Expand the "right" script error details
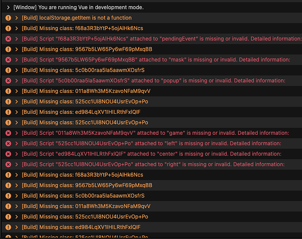The image size is (302, 239). point(17,164)
